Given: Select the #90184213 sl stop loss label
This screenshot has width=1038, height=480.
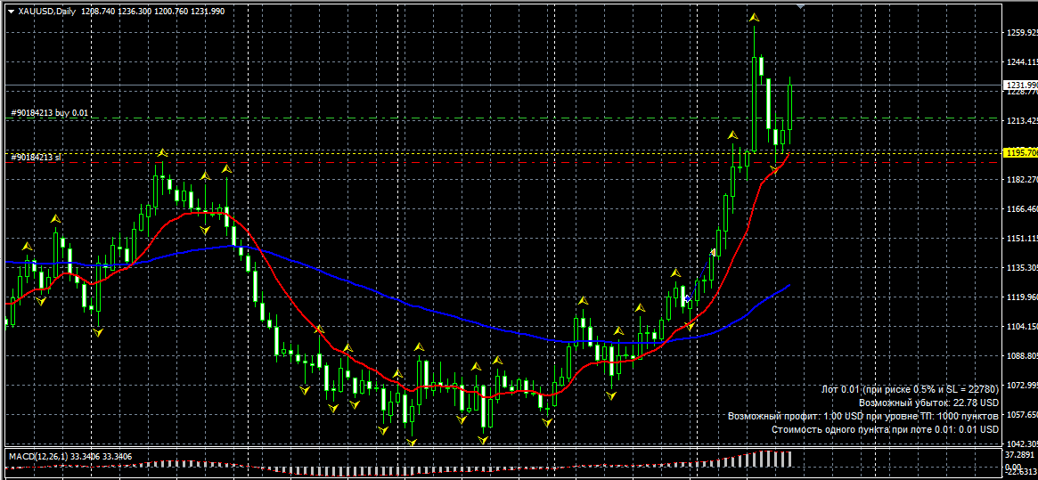Looking at the screenshot, I should [x=36, y=157].
